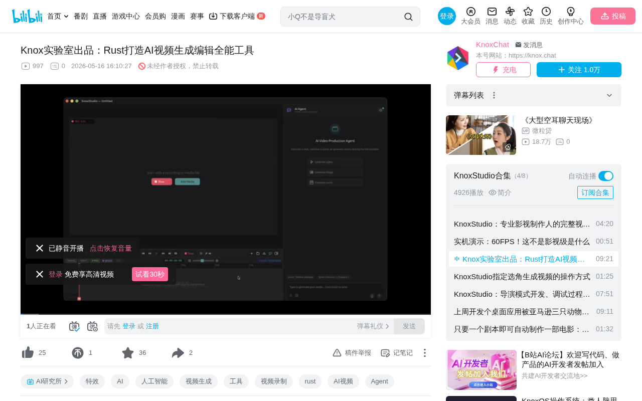Toggle 自动连播 switch
Image resolution: width=642 pixels, height=401 pixels.
[x=606, y=176]
